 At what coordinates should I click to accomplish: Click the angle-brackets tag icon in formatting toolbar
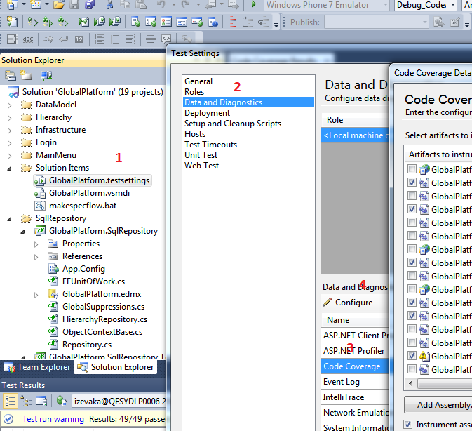point(166,39)
